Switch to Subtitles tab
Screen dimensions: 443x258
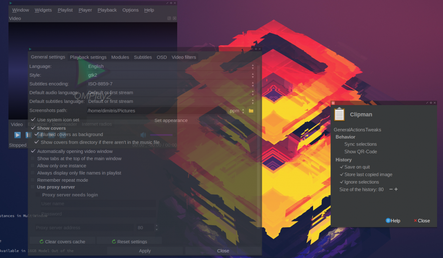click(143, 57)
